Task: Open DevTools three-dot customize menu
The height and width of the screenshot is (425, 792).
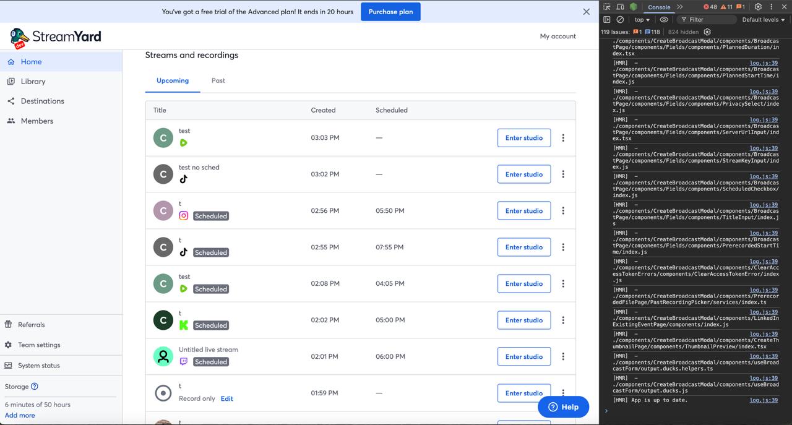Action: point(771,7)
